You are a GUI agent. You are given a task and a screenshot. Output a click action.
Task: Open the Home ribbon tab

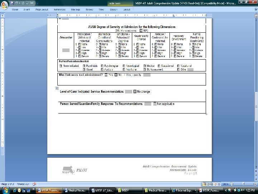(x=15, y=10)
